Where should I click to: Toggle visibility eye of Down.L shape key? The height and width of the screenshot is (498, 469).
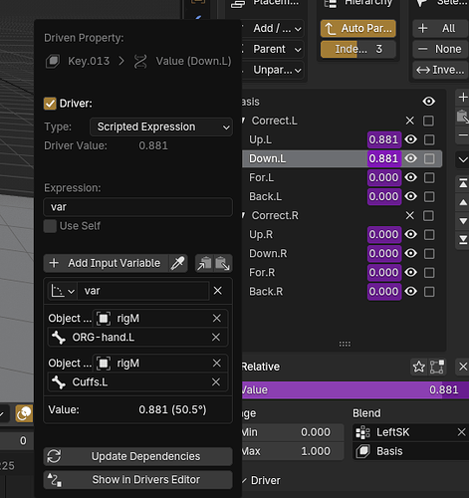click(x=411, y=158)
